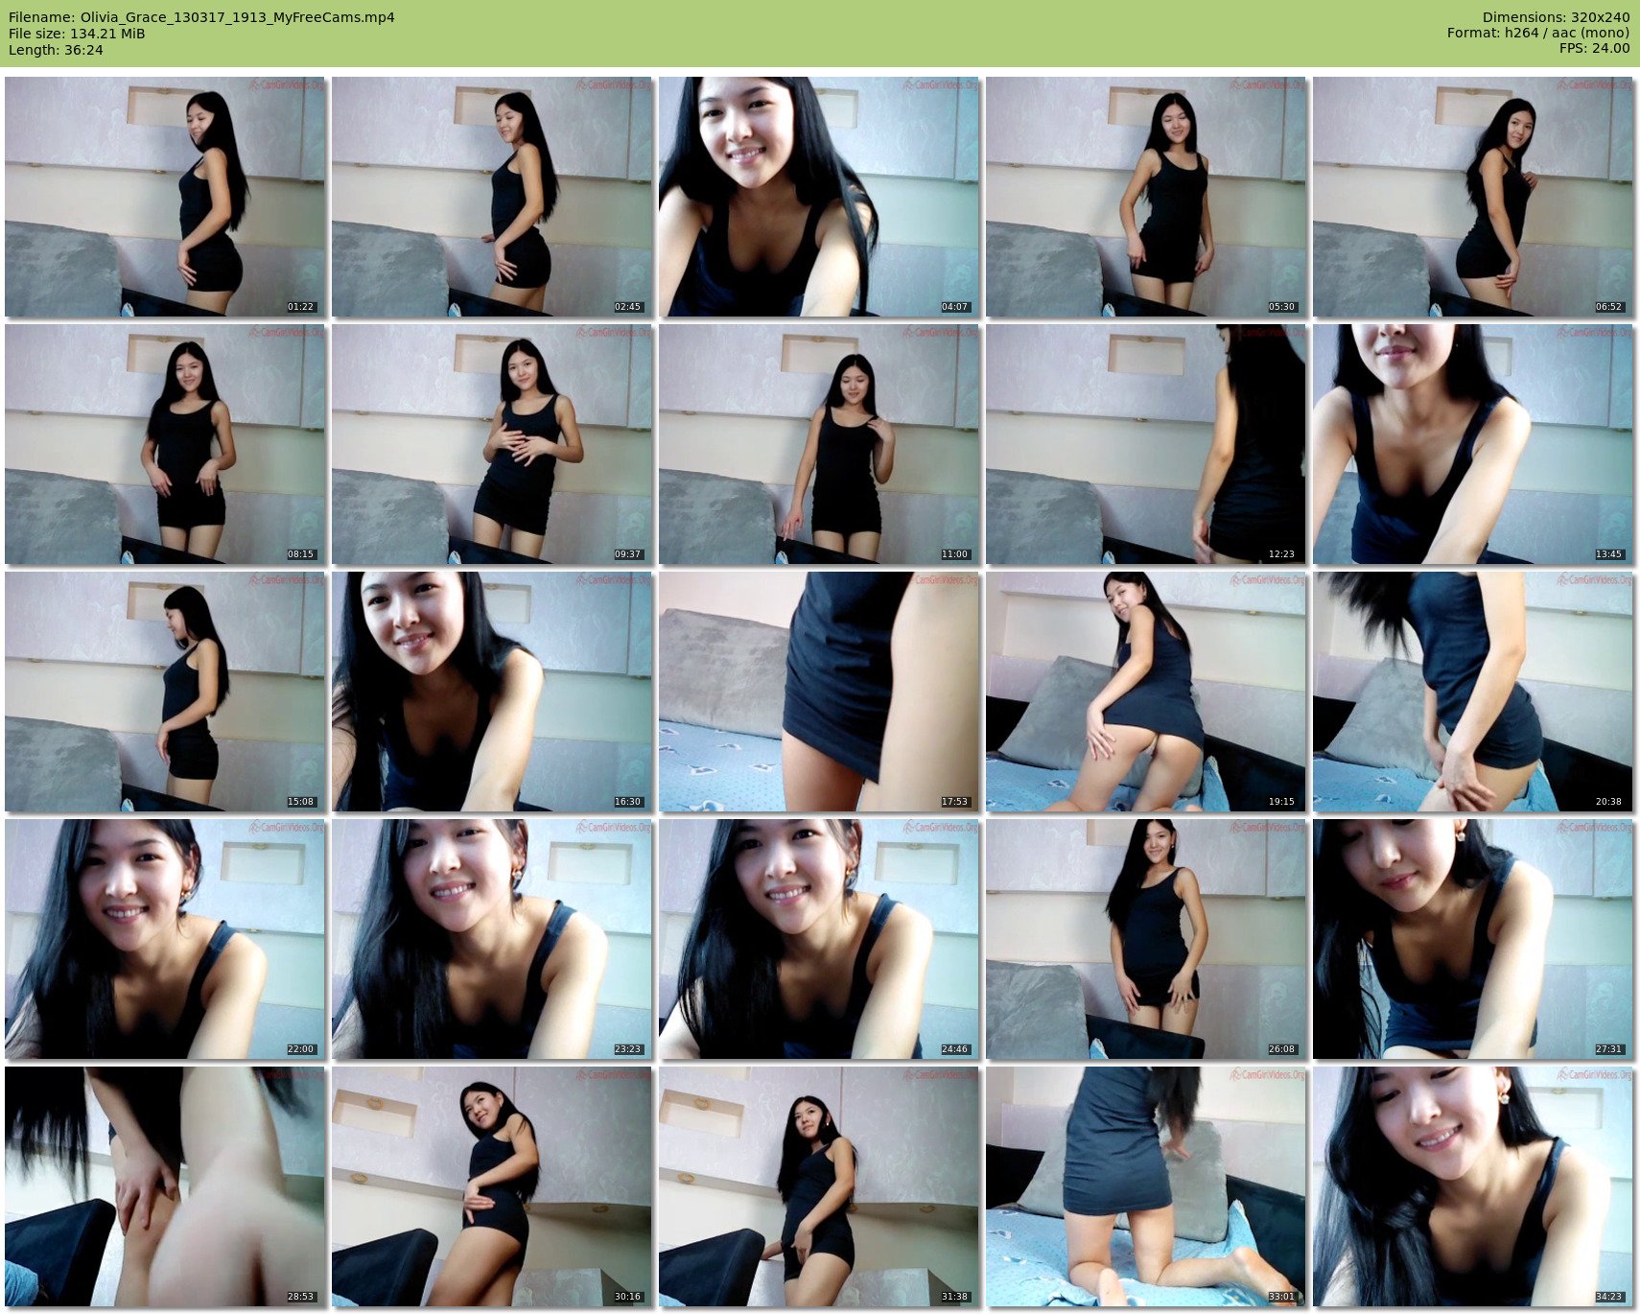Click the File size line in the header
This screenshot has width=1640, height=1314.
click(x=77, y=34)
